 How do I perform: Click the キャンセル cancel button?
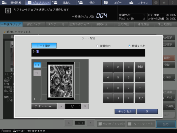(x=125, y=111)
